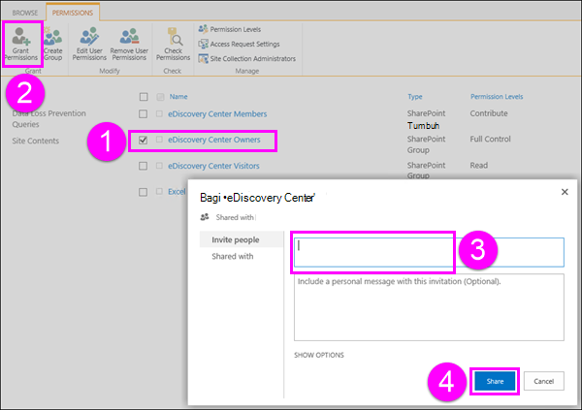Screen dimensions: 582x410
Task: Click the Grant Permissions icon
Action: coord(21,45)
